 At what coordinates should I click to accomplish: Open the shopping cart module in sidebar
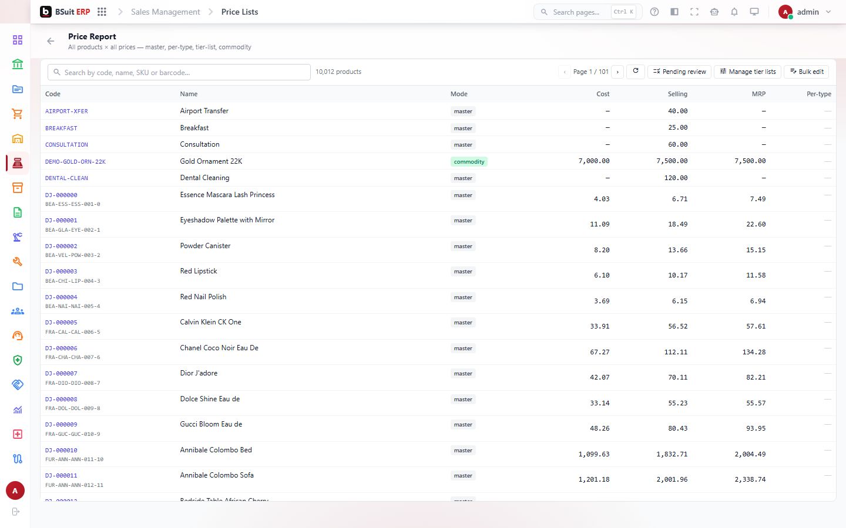click(18, 114)
